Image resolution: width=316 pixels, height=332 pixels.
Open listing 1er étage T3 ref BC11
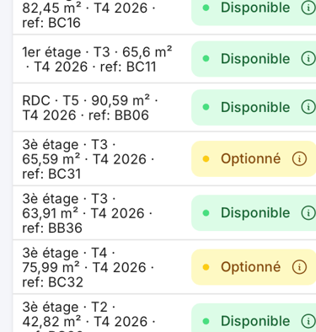(164, 59)
